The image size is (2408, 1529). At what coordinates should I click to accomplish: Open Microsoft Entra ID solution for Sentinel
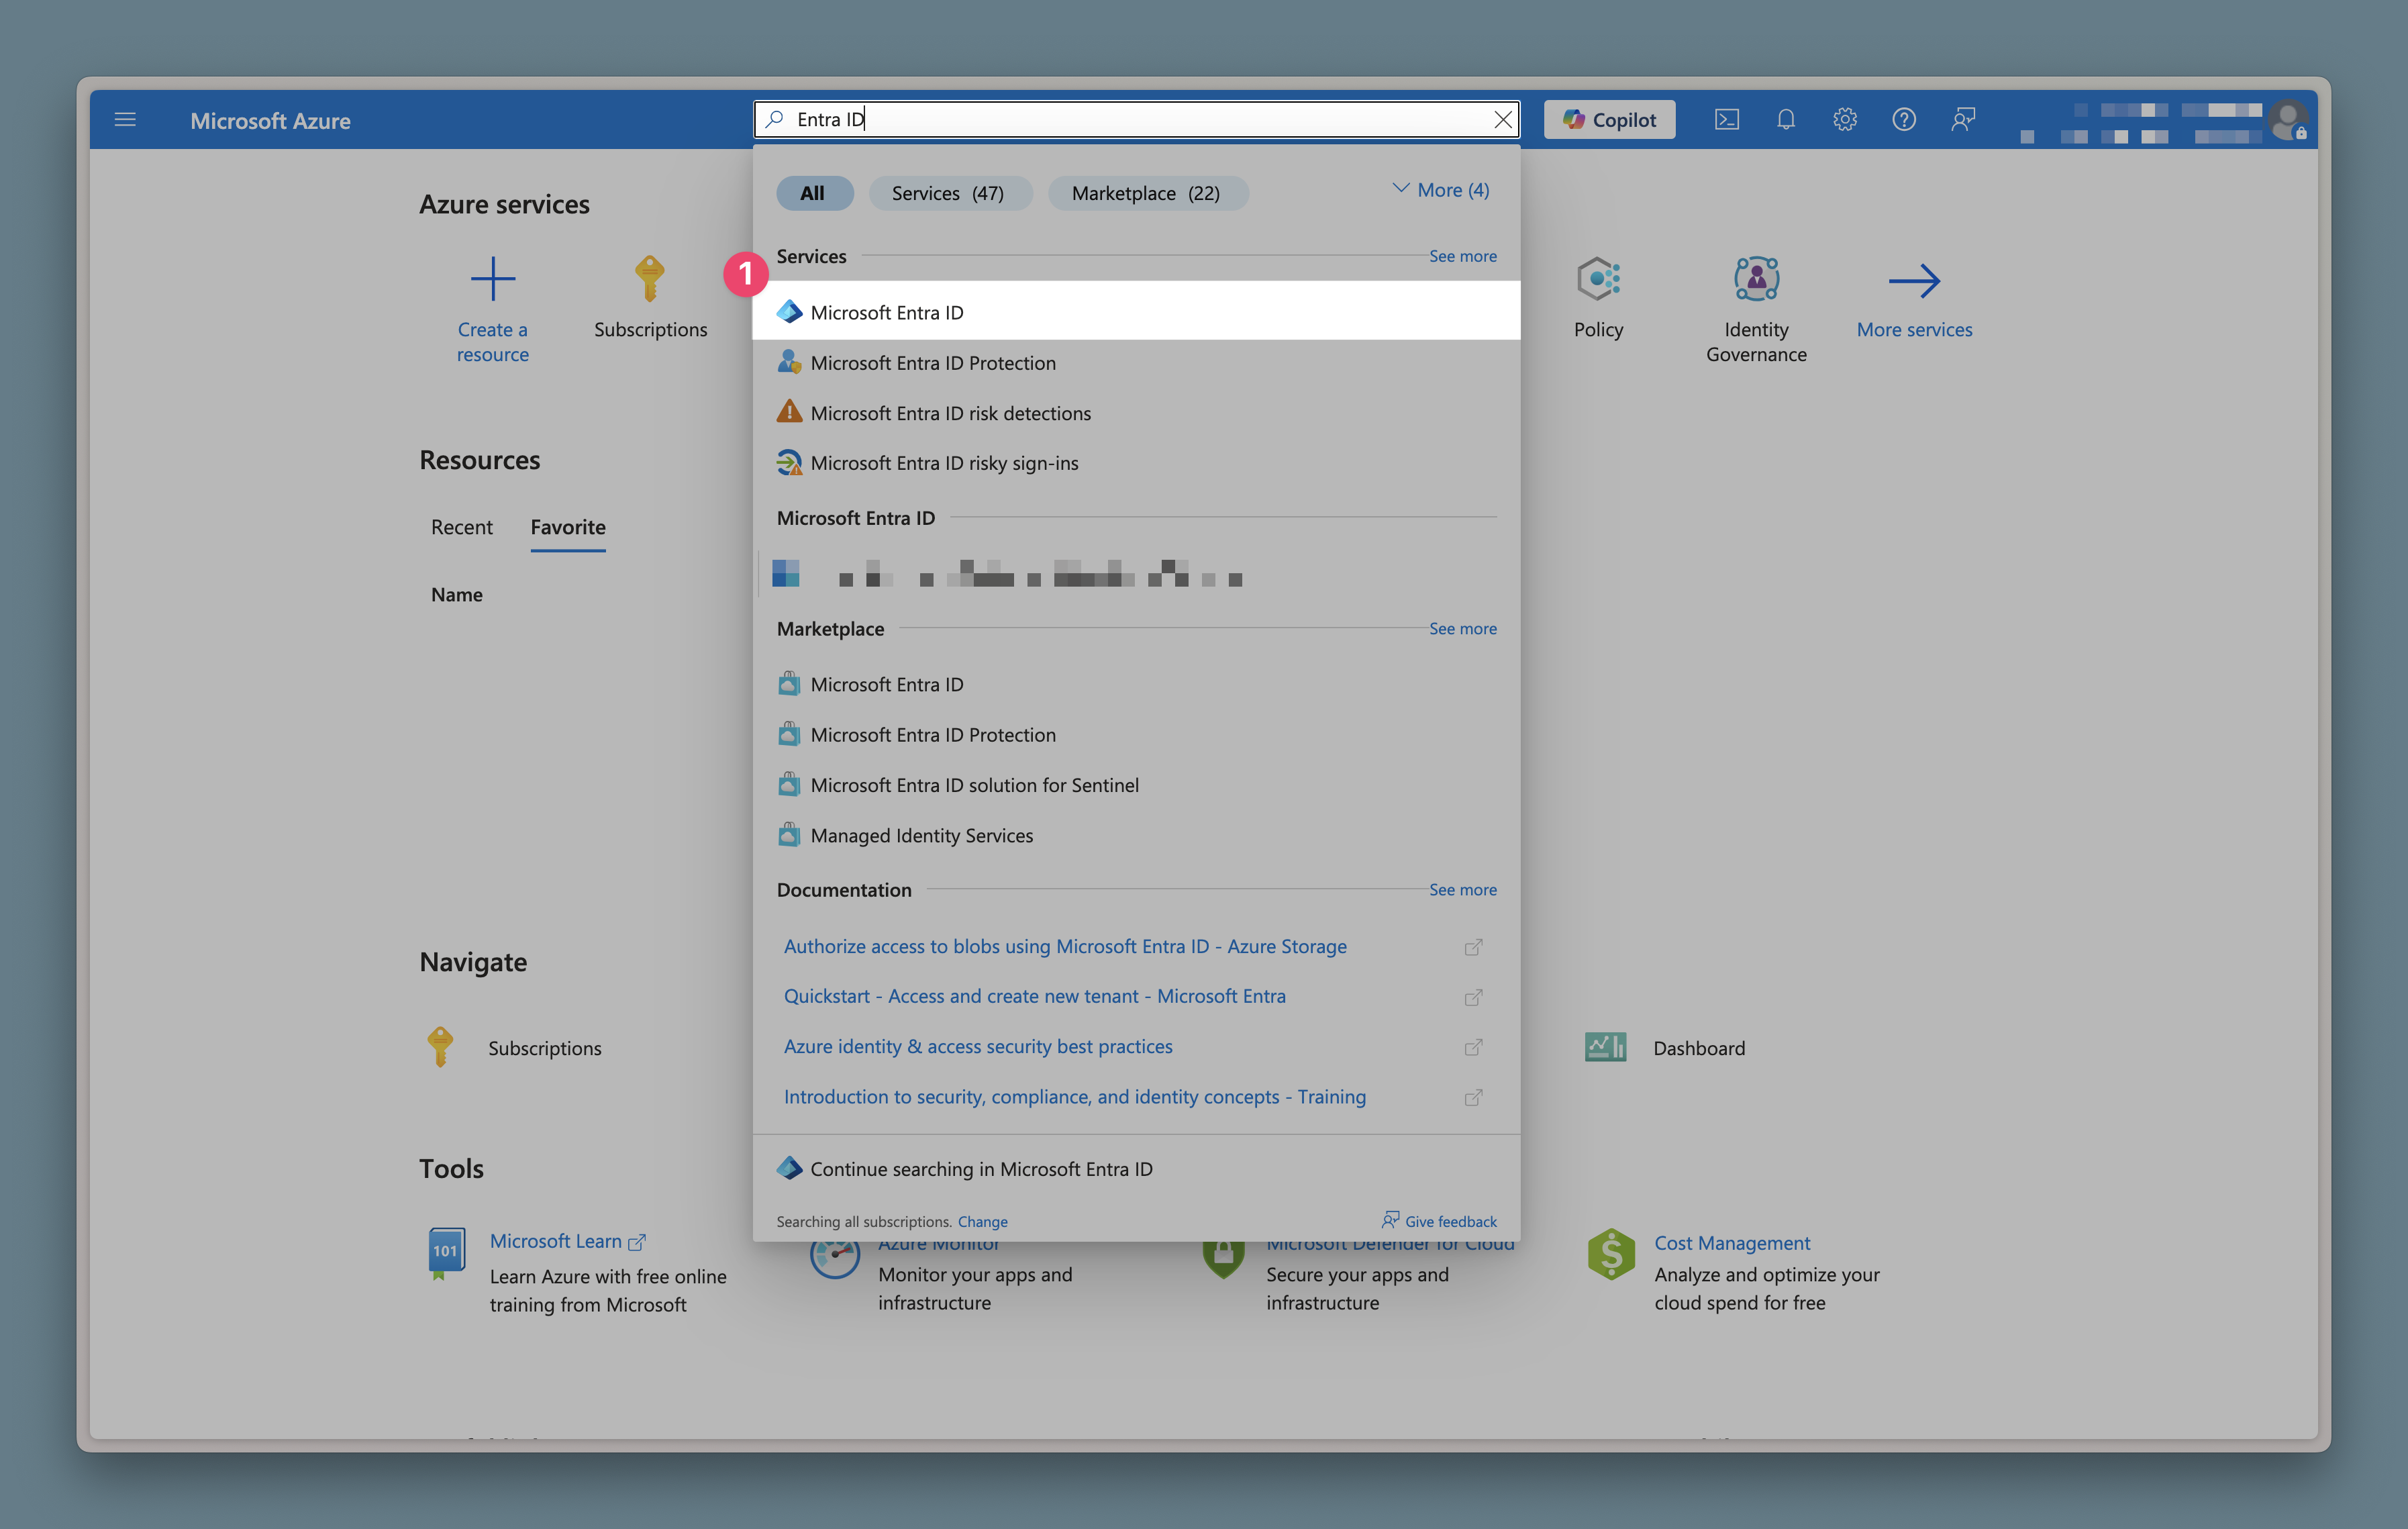click(x=1136, y=785)
